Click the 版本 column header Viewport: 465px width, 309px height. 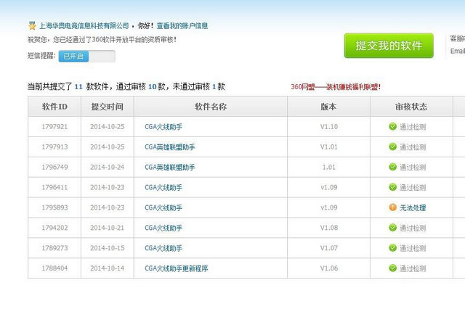pyautogui.click(x=328, y=107)
